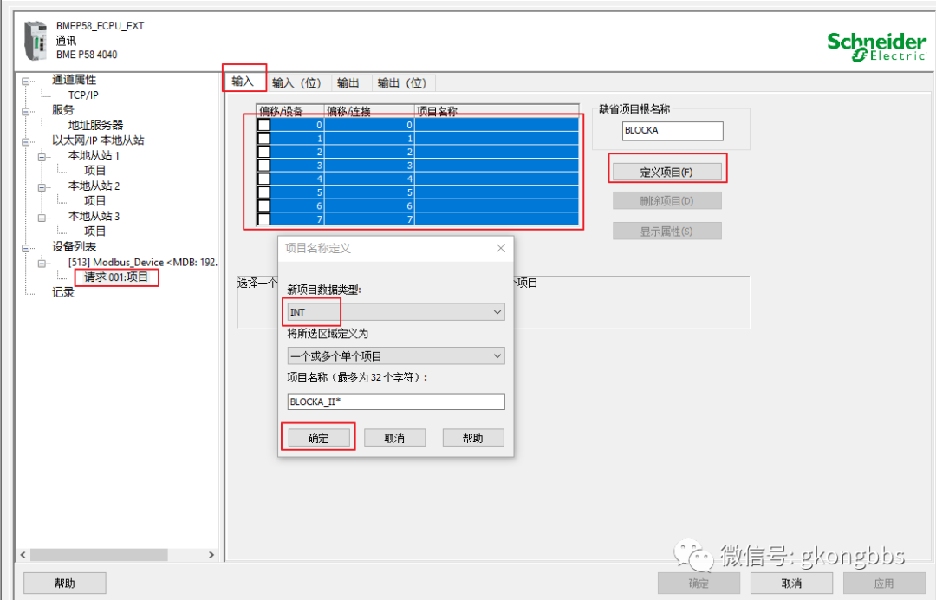Image resolution: width=936 pixels, height=600 pixels.
Task: Click the bottom-left 帮助 button
Action: [x=64, y=584]
